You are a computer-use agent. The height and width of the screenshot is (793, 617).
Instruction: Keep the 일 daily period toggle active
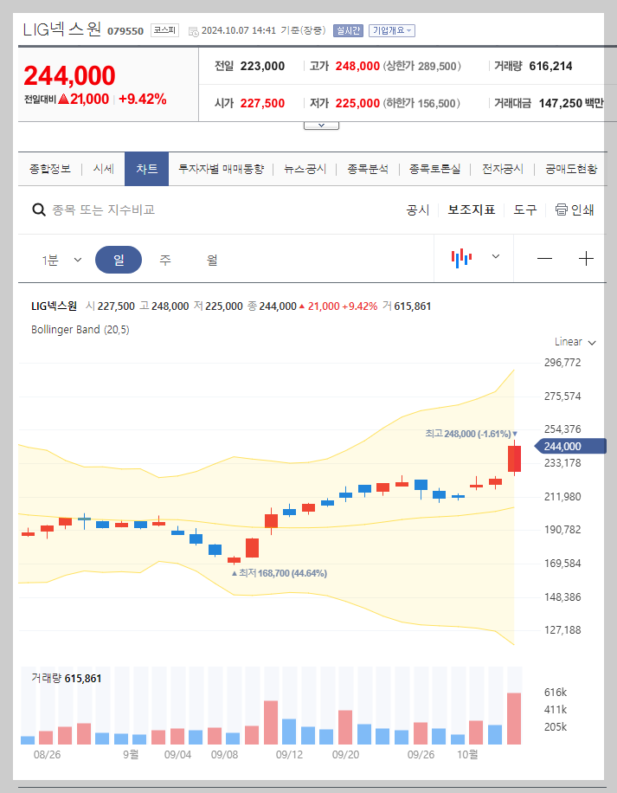click(x=119, y=258)
